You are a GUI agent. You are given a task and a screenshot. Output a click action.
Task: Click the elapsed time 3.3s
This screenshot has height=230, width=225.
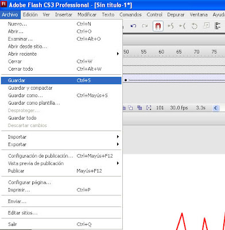click(x=200, y=108)
